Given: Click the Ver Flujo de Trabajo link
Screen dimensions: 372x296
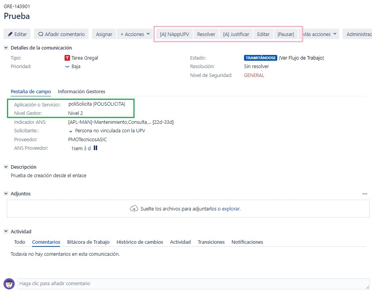Looking at the screenshot, I should point(301,58).
